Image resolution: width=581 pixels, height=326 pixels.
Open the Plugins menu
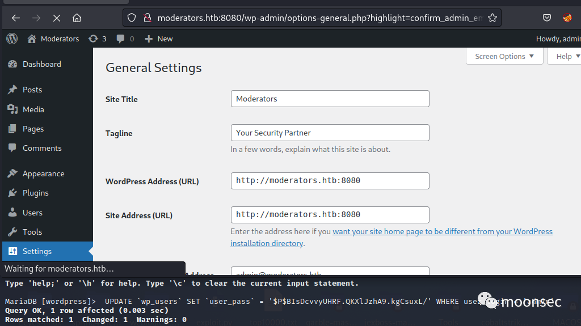[35, 193]
